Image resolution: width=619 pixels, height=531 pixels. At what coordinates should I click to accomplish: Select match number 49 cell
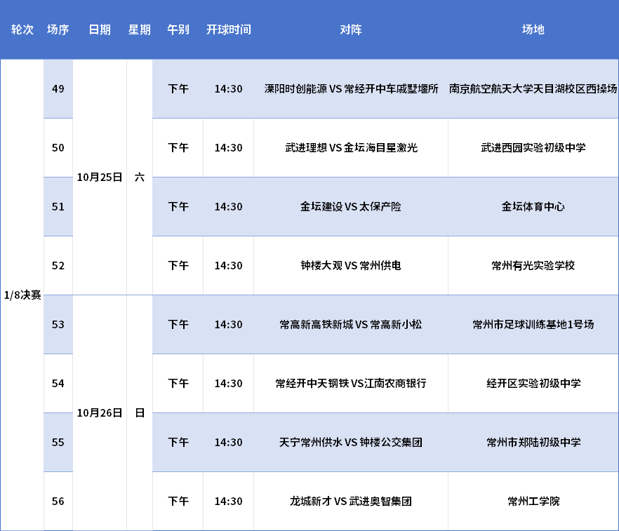click(x=58, y=89)
